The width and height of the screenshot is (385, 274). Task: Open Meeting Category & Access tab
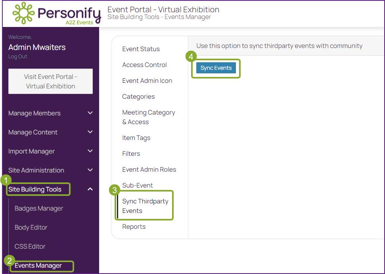coord(149,117)
